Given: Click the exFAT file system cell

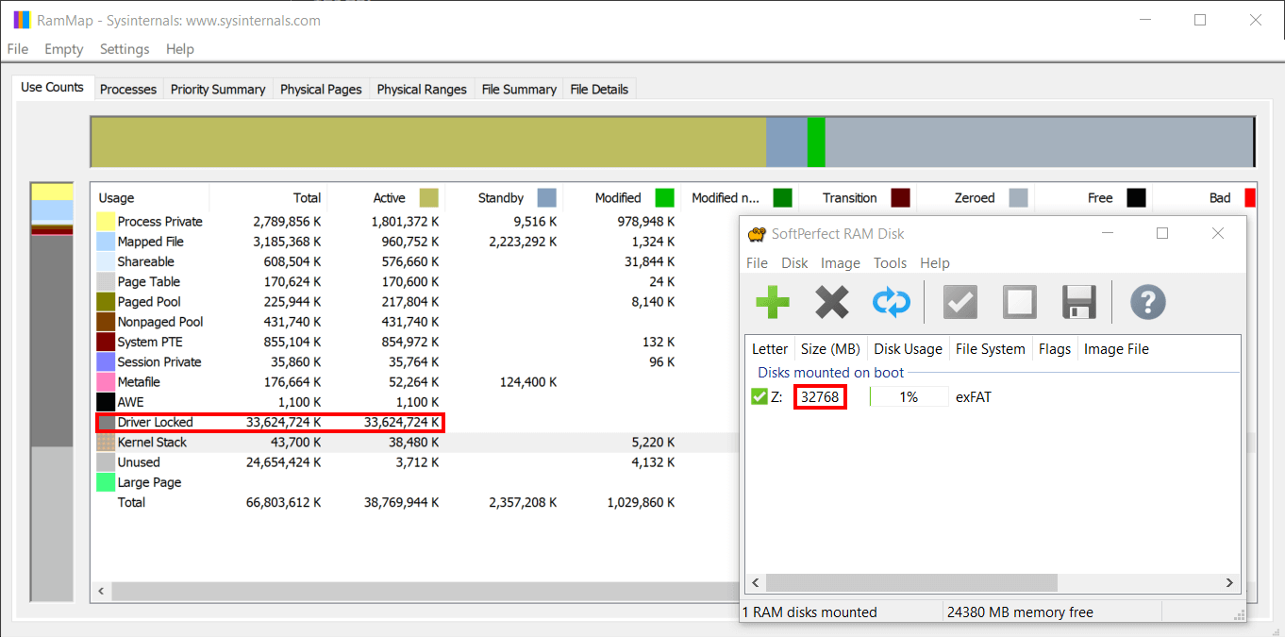Looking at the screenshot, I should tap(974, 397).
